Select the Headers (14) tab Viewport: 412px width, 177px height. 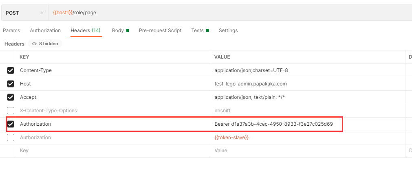click(x=86, y=31)
